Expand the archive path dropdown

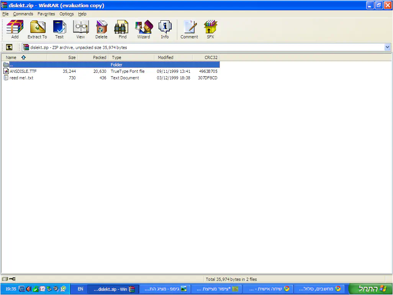[387, 47]
